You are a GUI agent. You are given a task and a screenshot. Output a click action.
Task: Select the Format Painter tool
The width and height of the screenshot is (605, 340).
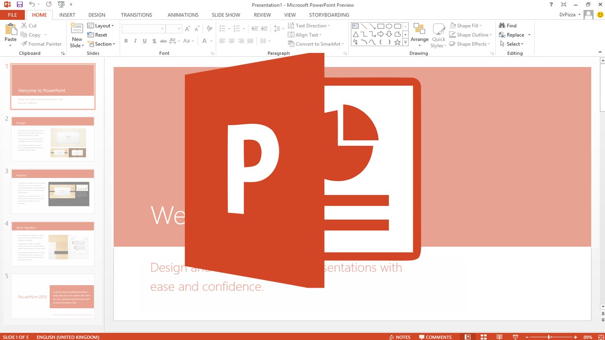click(42, 43)
